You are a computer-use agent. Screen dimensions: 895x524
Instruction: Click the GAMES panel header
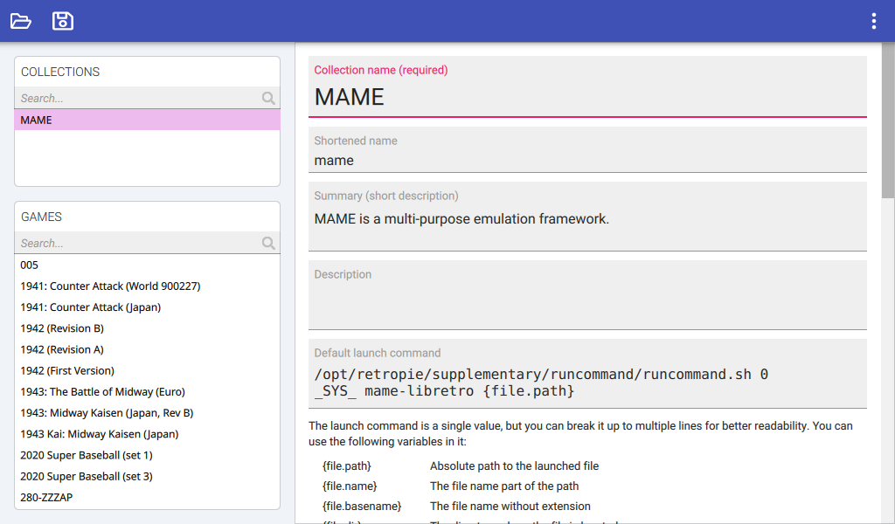click(x=41, y=217)
